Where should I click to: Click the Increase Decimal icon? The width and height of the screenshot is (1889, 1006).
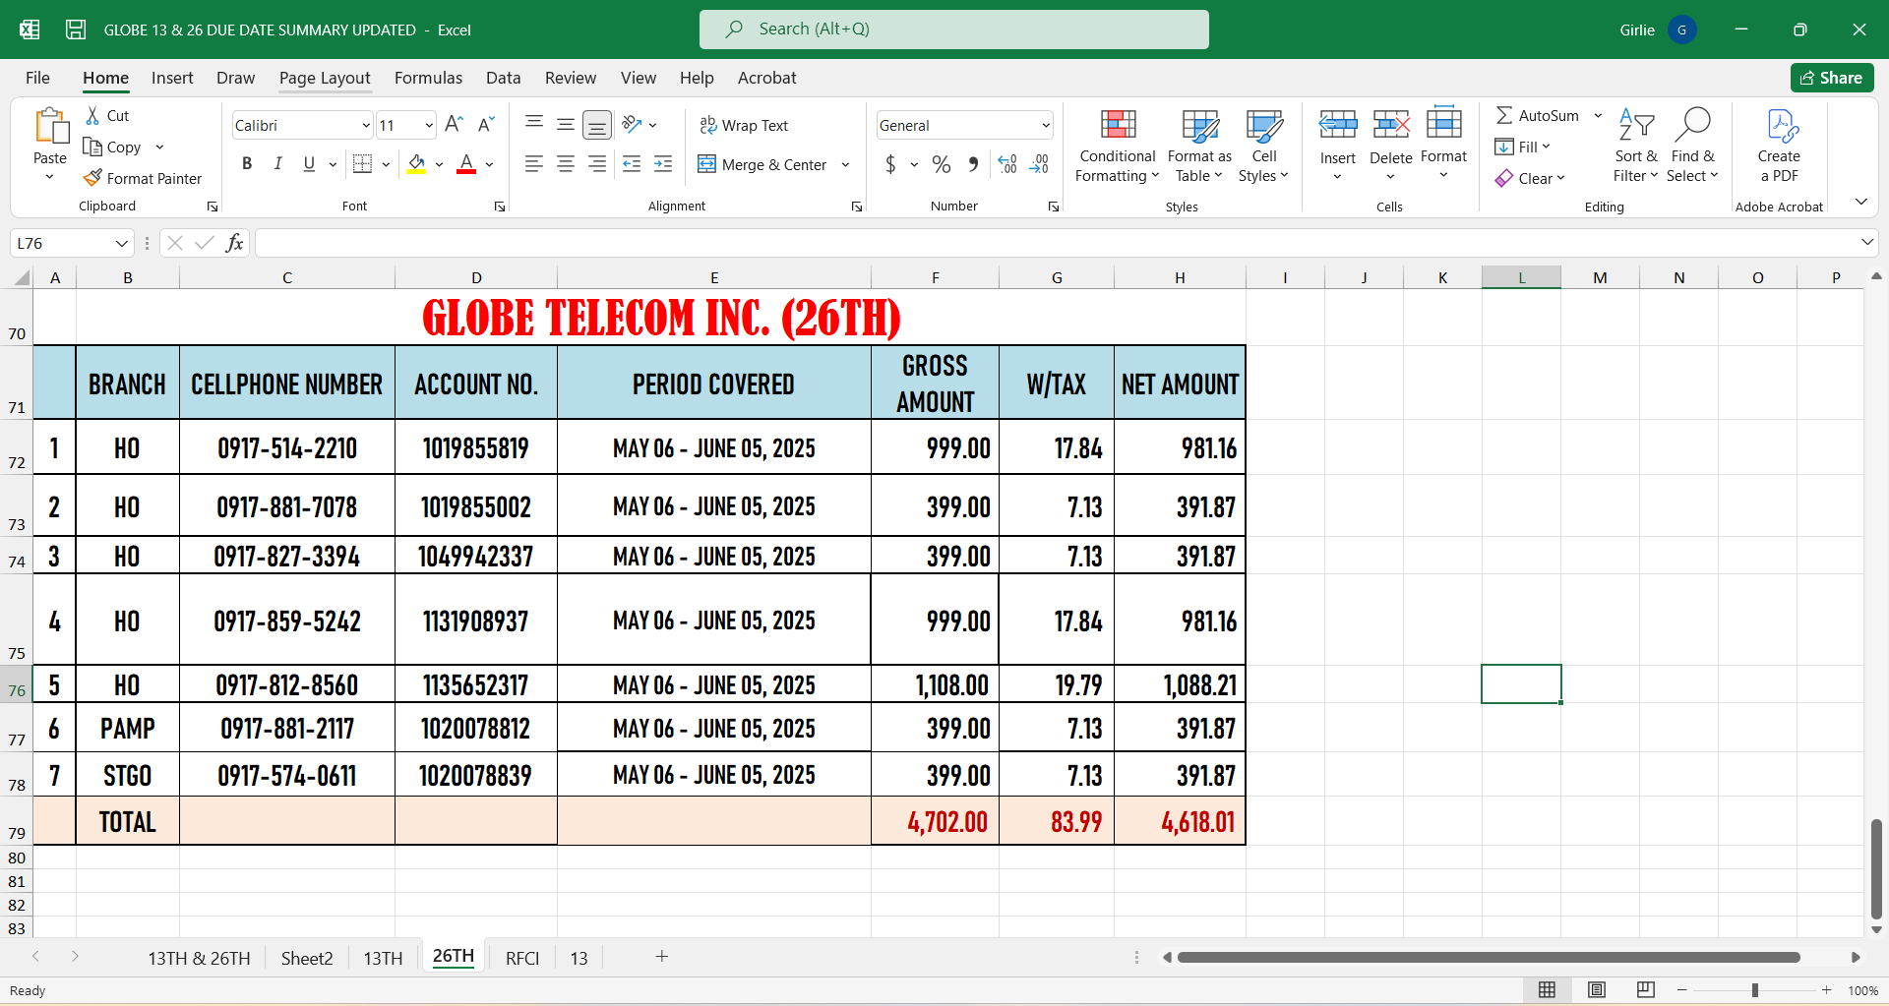coord(1007,164)
